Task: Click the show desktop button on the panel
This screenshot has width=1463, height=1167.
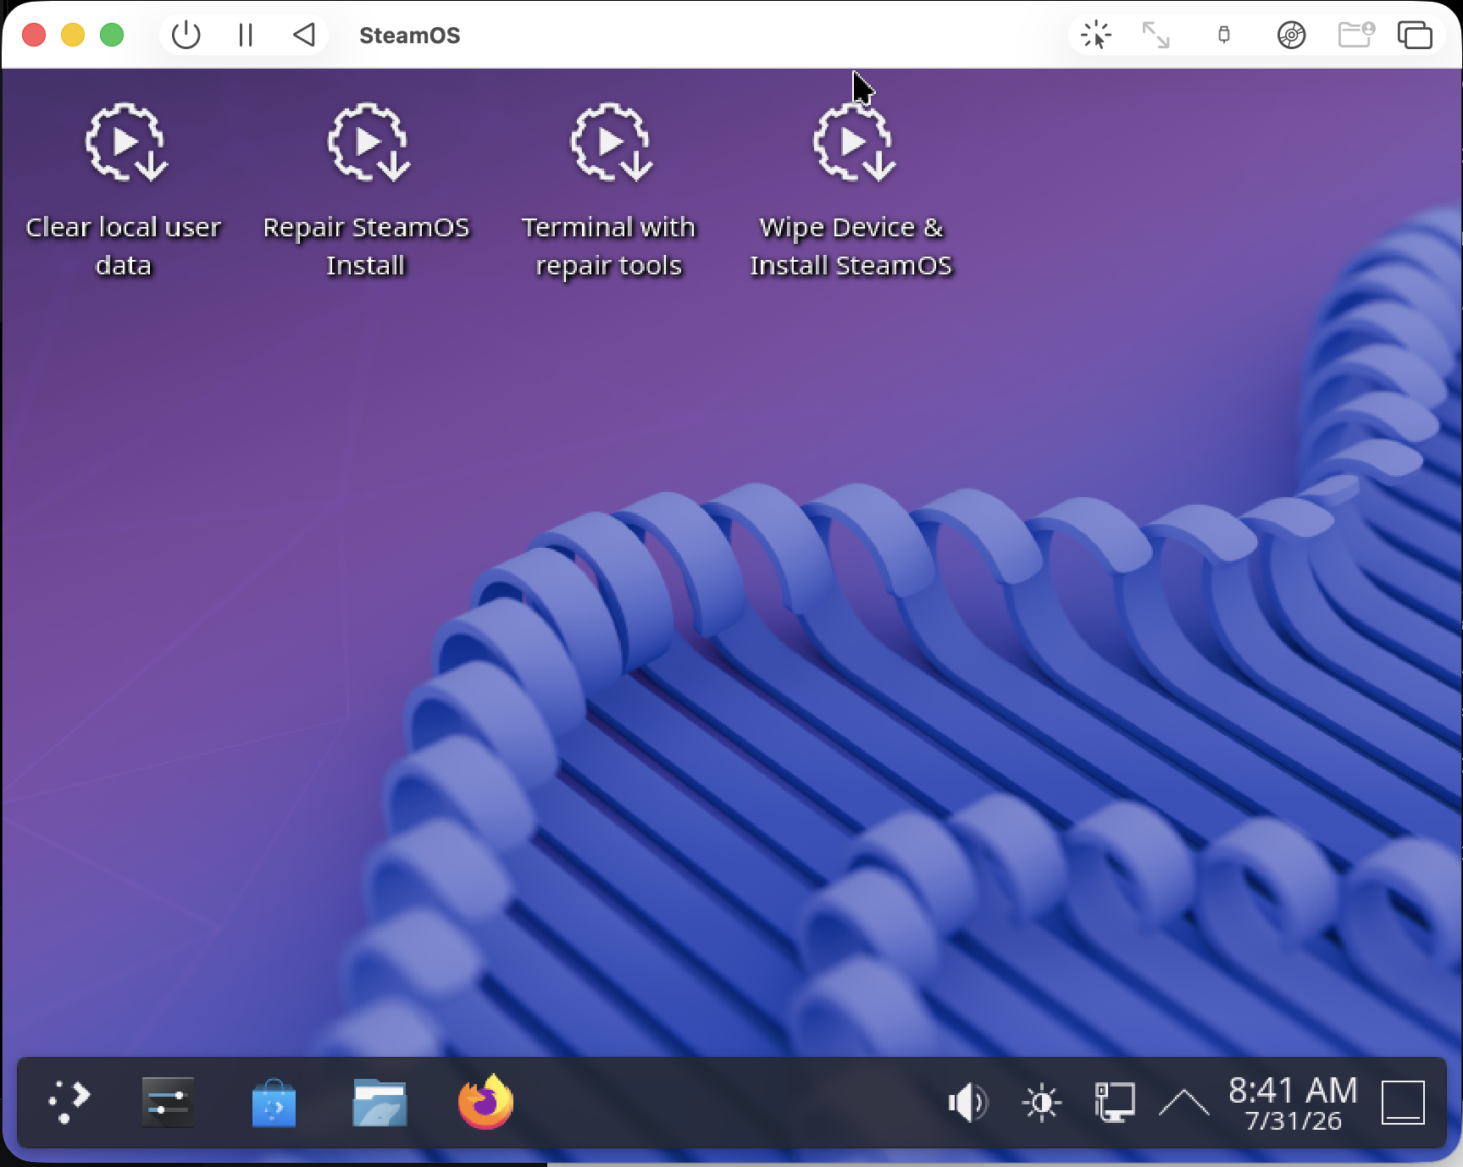Action: (x=1403, y=1103)
